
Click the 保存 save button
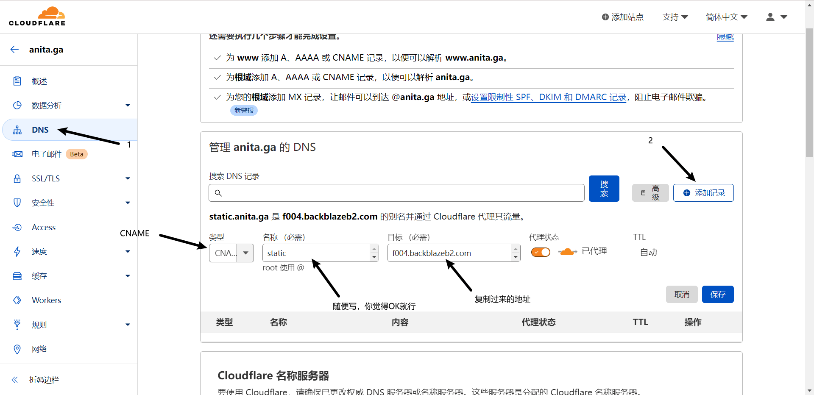718,294
